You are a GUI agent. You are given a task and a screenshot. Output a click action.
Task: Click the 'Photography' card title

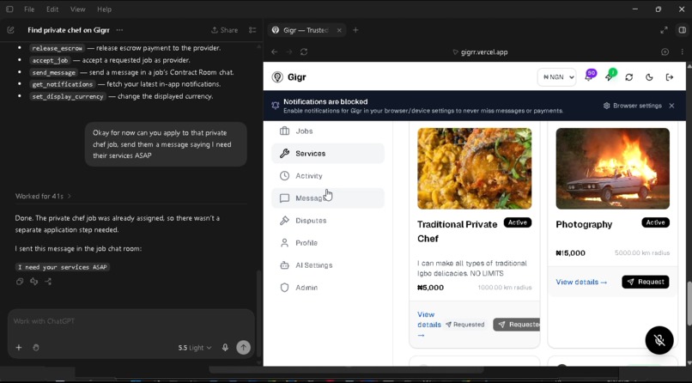(x=584, y=225)
